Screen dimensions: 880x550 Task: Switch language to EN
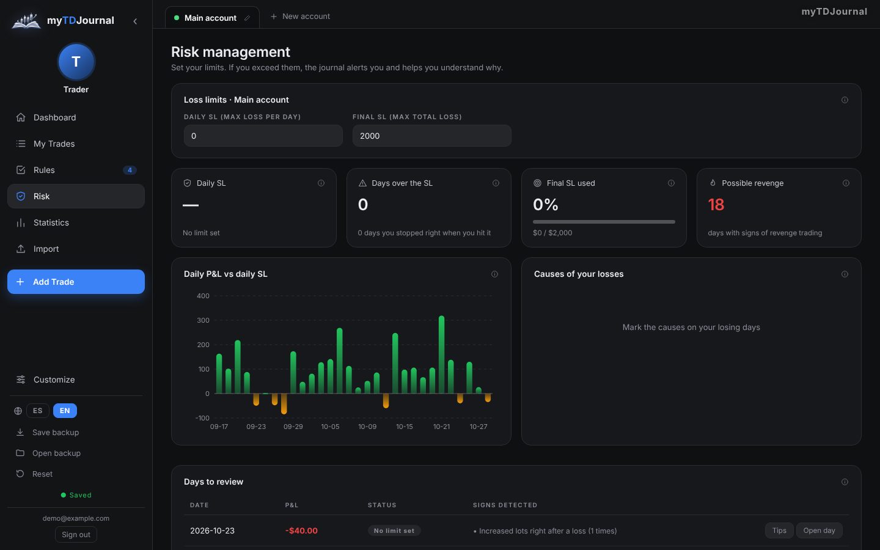65,411
